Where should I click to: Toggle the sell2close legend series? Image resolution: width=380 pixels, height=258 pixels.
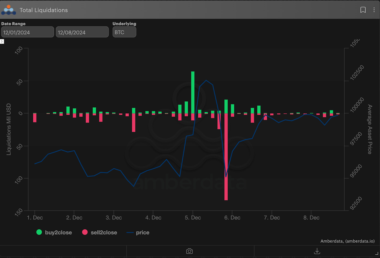click(x=99, y=232)
